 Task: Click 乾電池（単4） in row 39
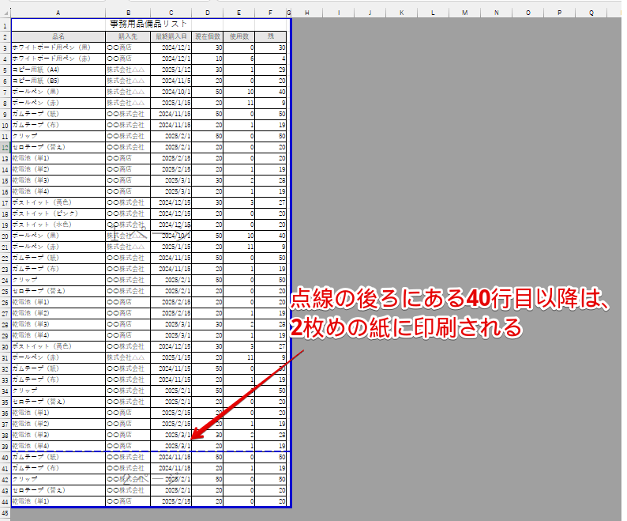coord(58,446)
